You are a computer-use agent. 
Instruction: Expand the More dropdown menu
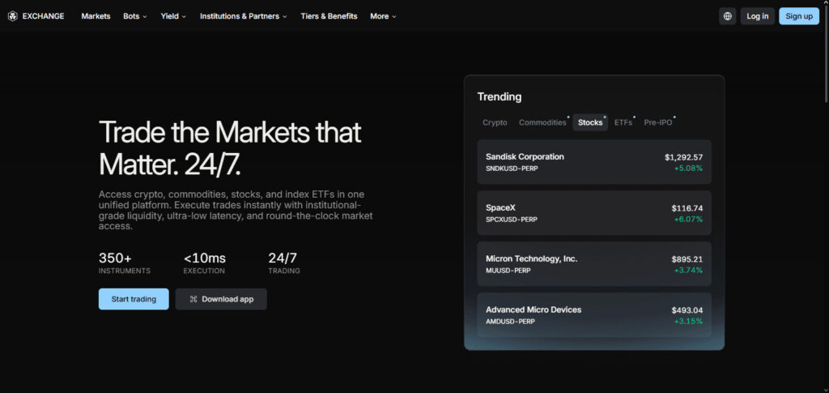383,16
